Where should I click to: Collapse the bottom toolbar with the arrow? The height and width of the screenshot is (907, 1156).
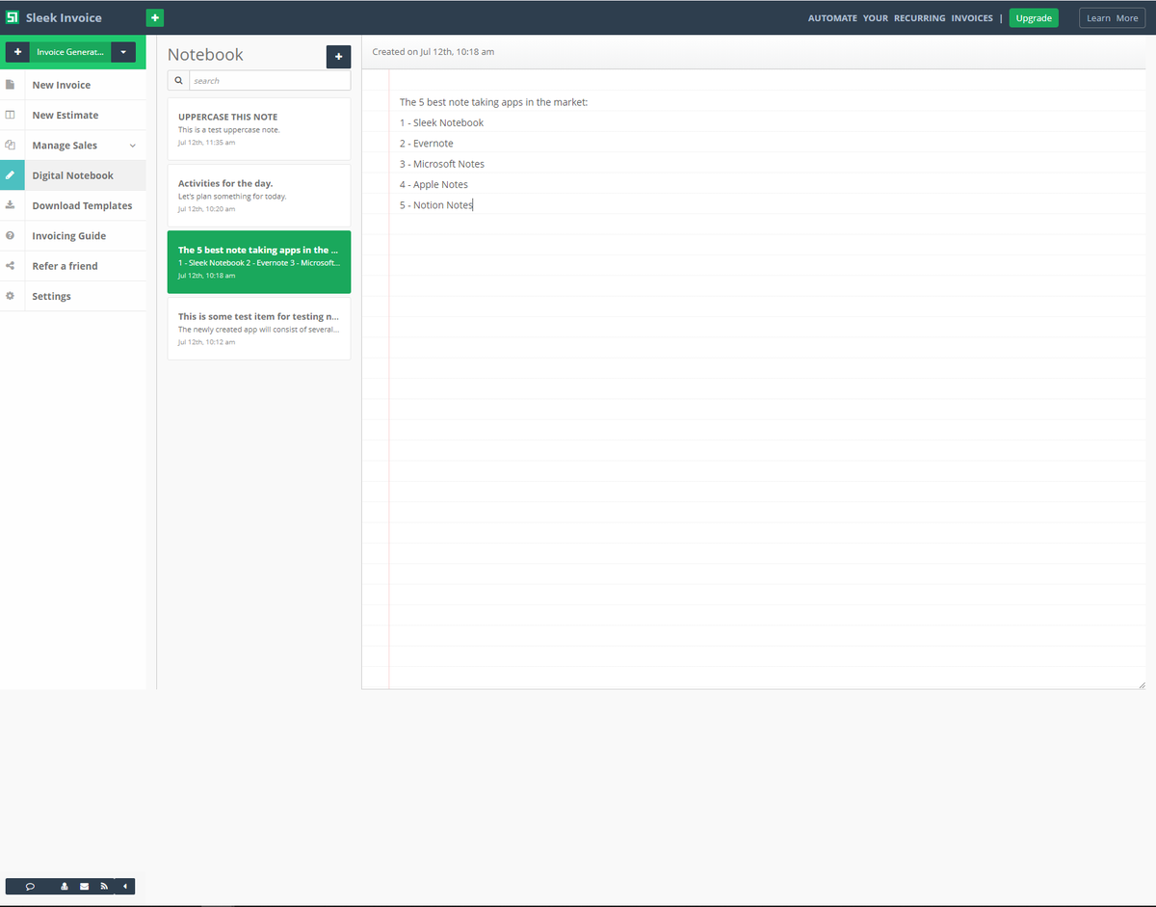click(x=124, y=886)
